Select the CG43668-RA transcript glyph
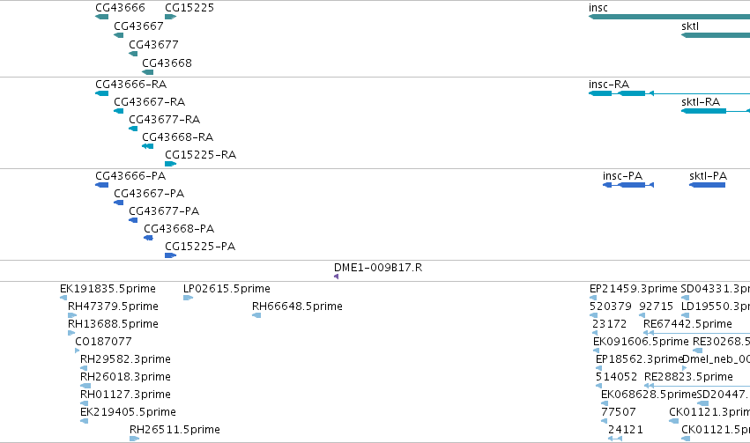The width and height of the screenshot is (750, 443). [148, 146]
